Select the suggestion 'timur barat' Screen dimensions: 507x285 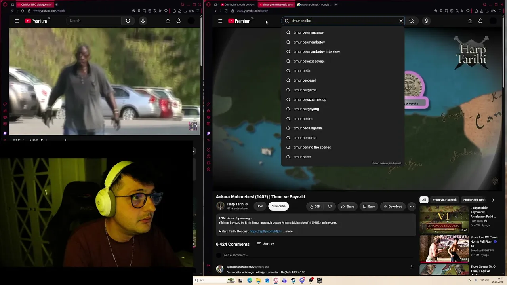coord(343,157)
